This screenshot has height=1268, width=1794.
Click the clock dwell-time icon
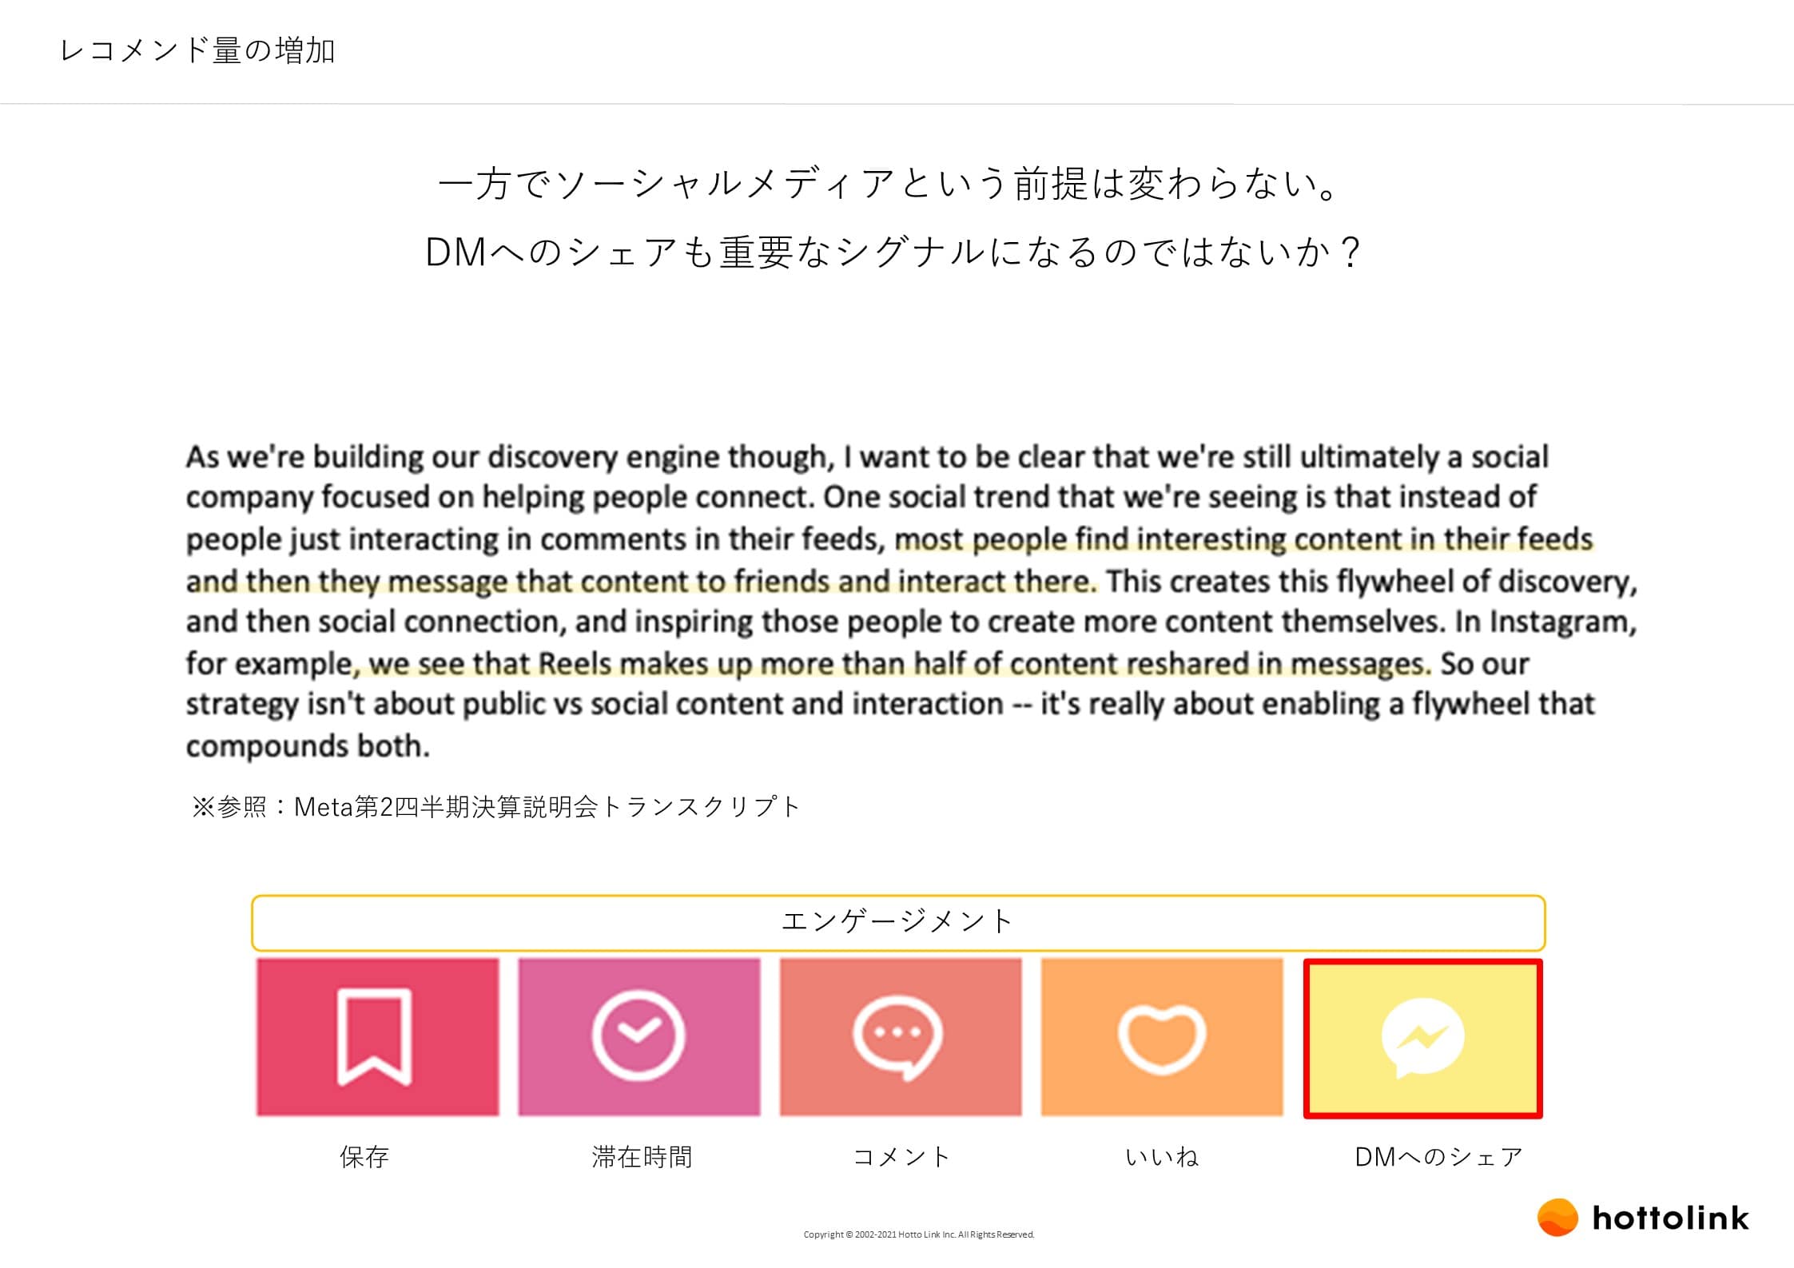pyautogui.click(x=638, y=1035)
